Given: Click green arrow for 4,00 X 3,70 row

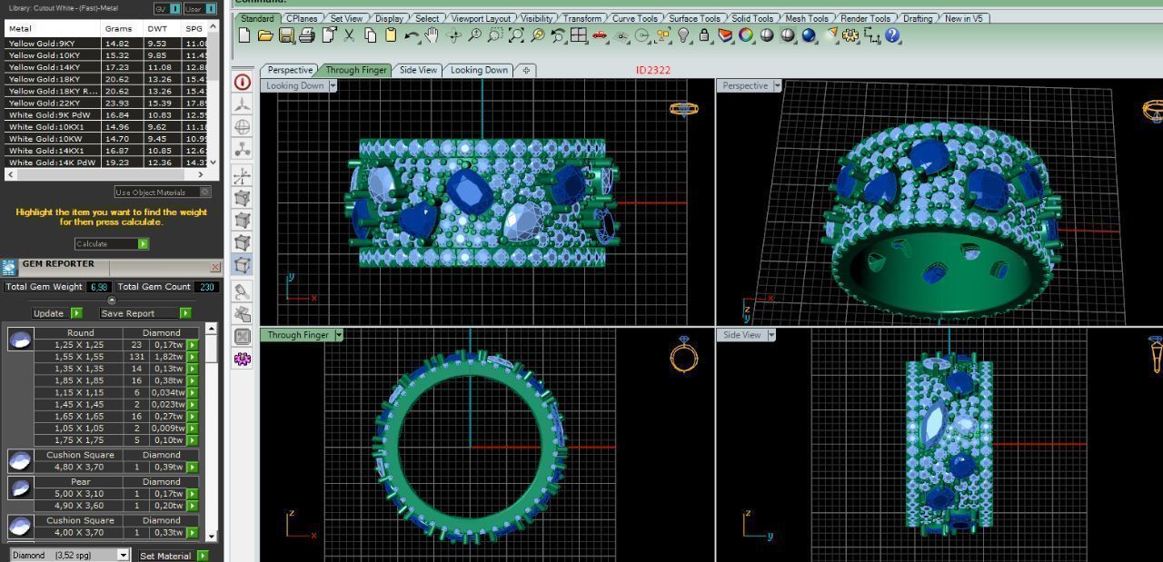Looking at the screenshot, I should click(192, 532).
